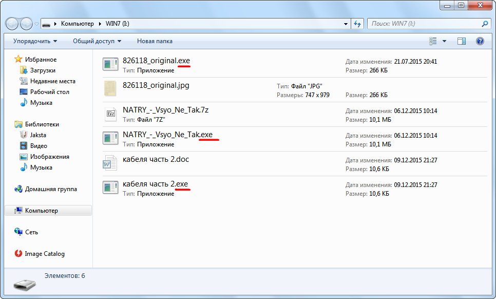Open the Jaksta library
This screenshot has width=496, height=299.
[x=38, y=135]
